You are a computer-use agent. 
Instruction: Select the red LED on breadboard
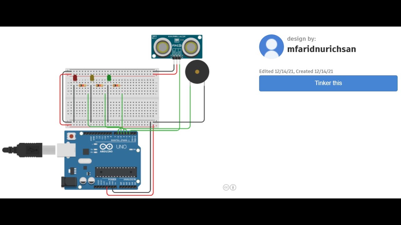[x=75, y=78]
